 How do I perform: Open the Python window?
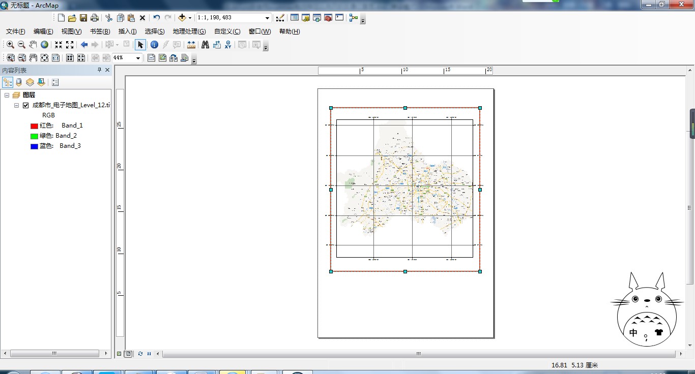point(339,18)
